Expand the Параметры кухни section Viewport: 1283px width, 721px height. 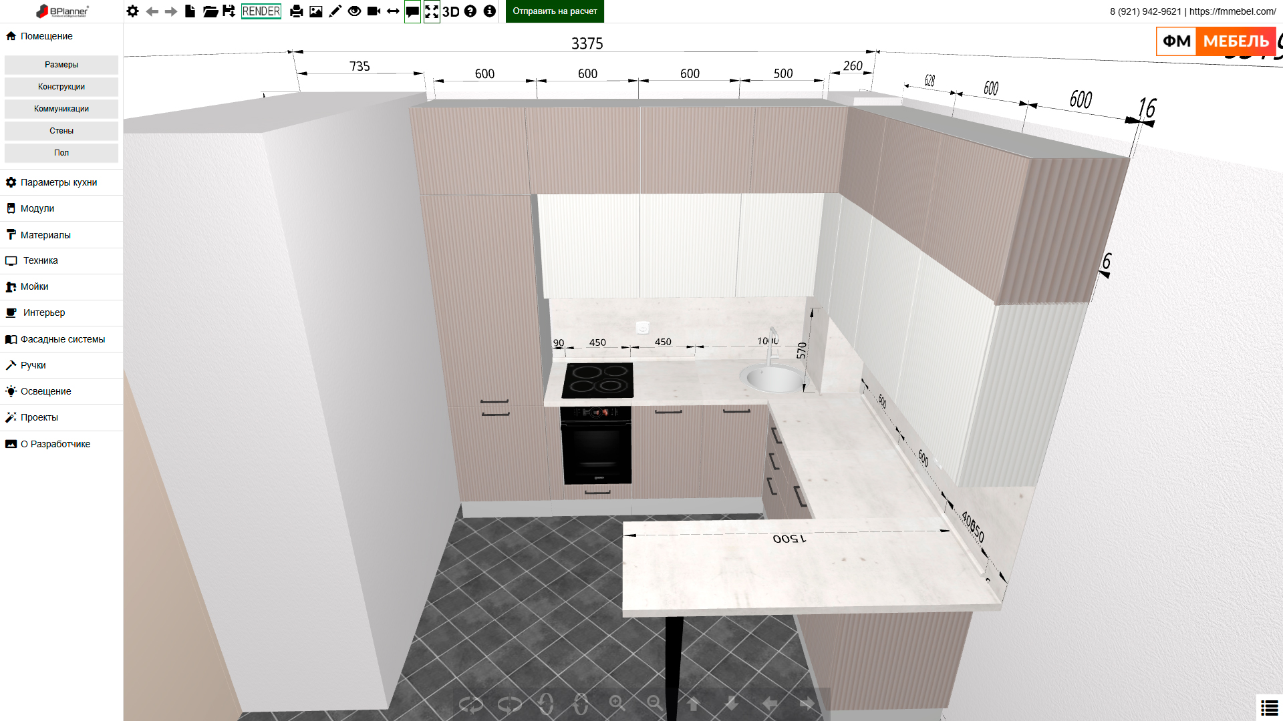pyautogui.click(x=59, y=182)
